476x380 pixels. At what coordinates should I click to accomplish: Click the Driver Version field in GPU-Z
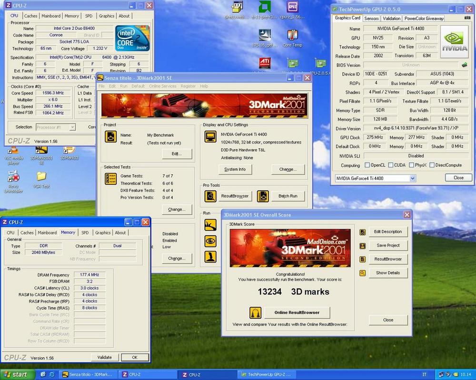pos(416,128)
